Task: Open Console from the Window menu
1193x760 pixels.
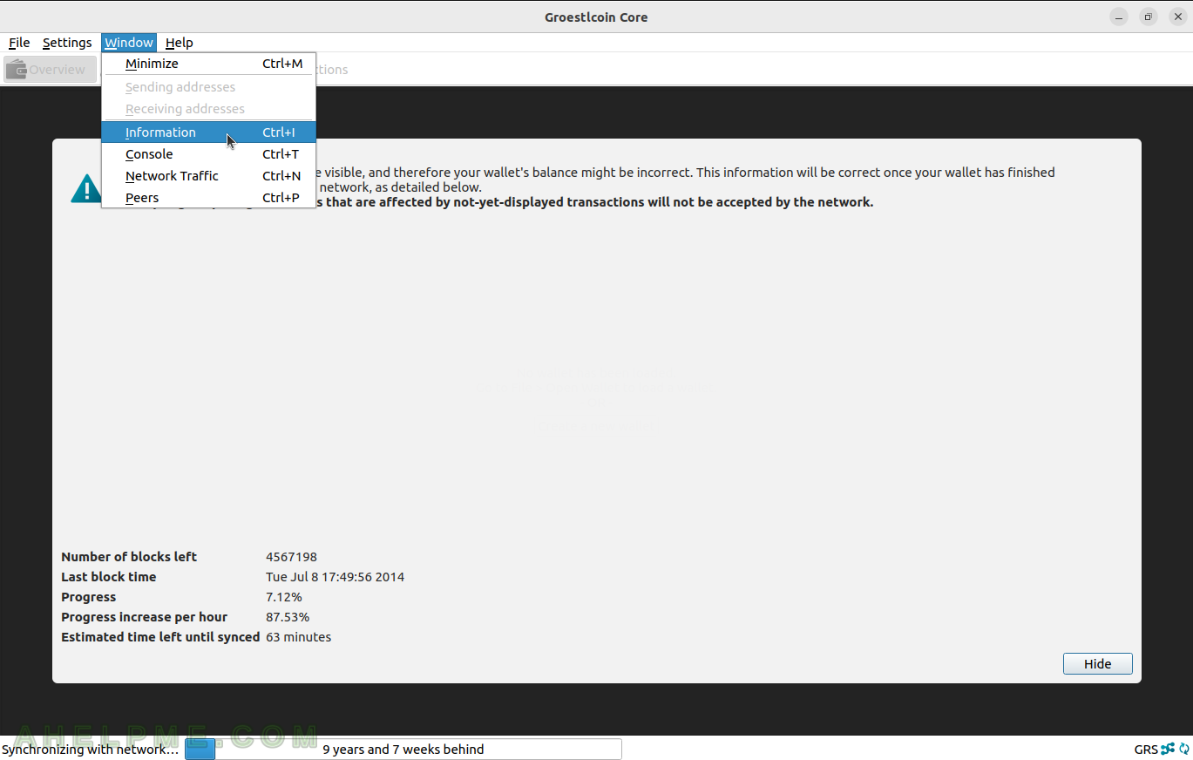Action: coord(208,154)
